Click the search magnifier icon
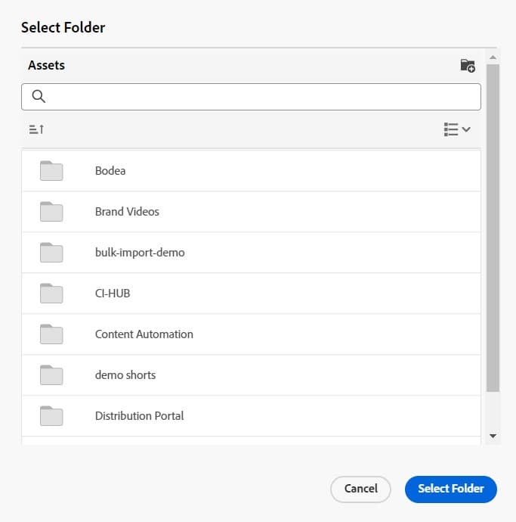Image resolution: width=516 pixels, height=522 pixels. pyautogui.click(x=39, y=97)
